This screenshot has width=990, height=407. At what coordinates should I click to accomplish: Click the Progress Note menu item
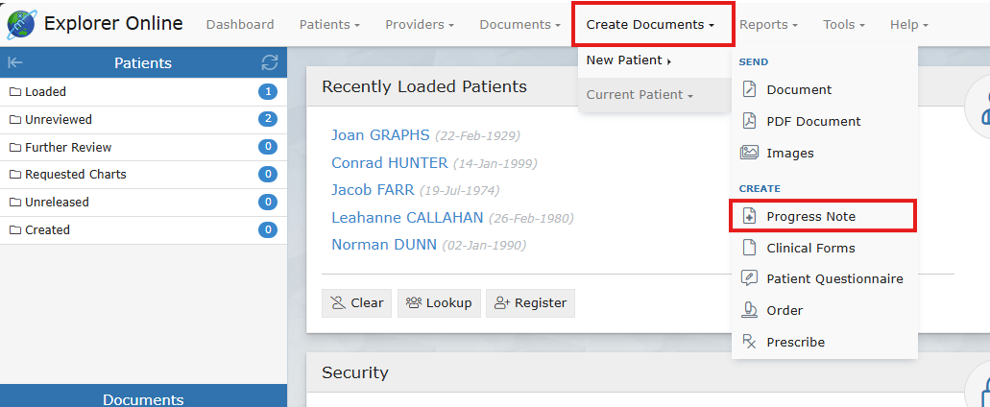coord(809,216)
